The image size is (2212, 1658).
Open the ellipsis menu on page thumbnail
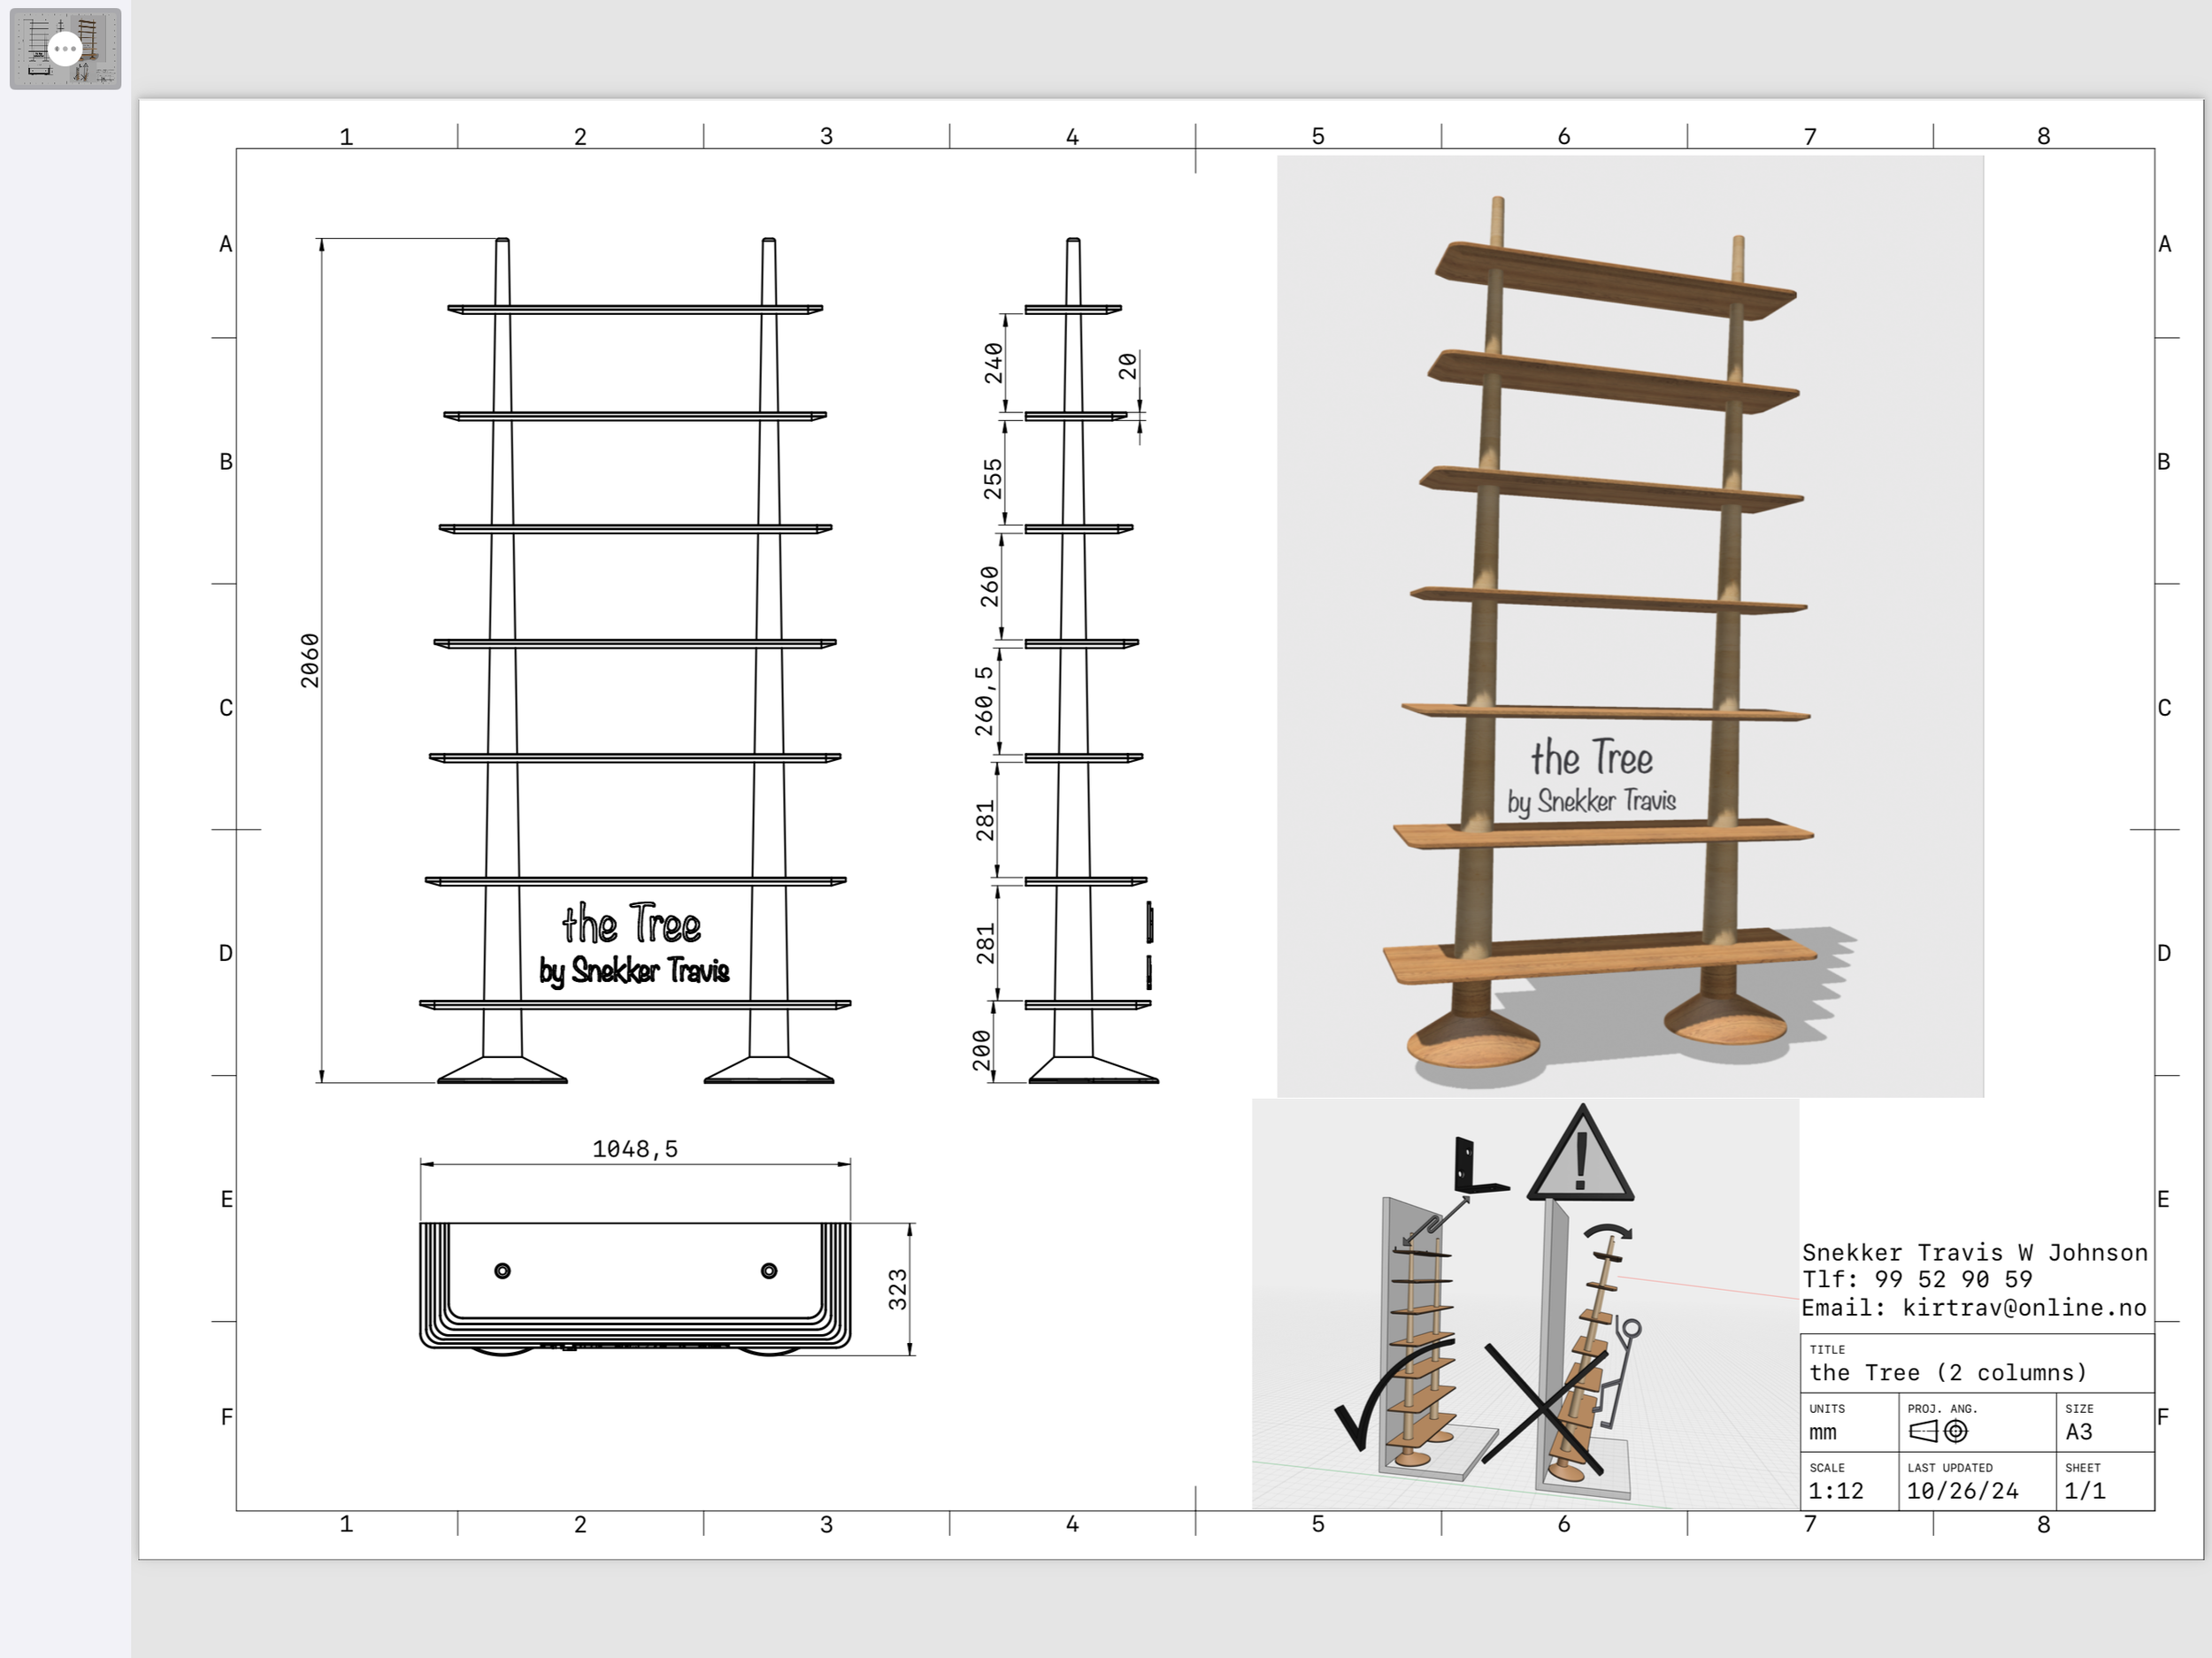coord(65,48)
